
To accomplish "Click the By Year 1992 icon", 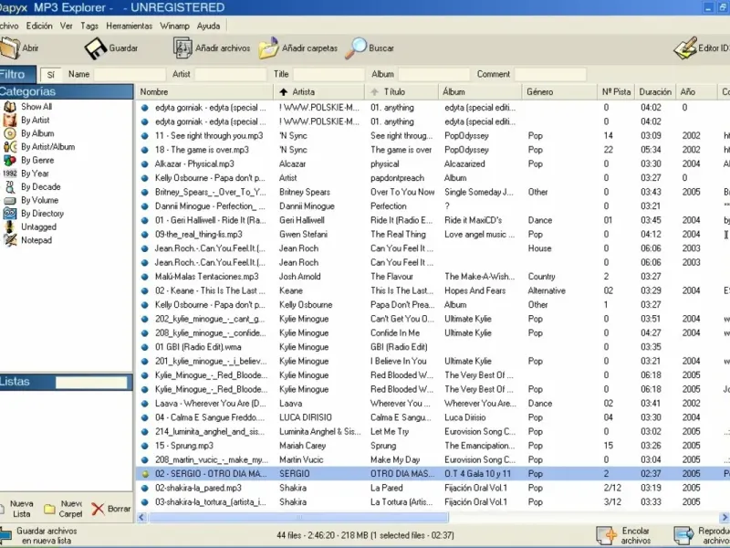I will tap(10, 174).
